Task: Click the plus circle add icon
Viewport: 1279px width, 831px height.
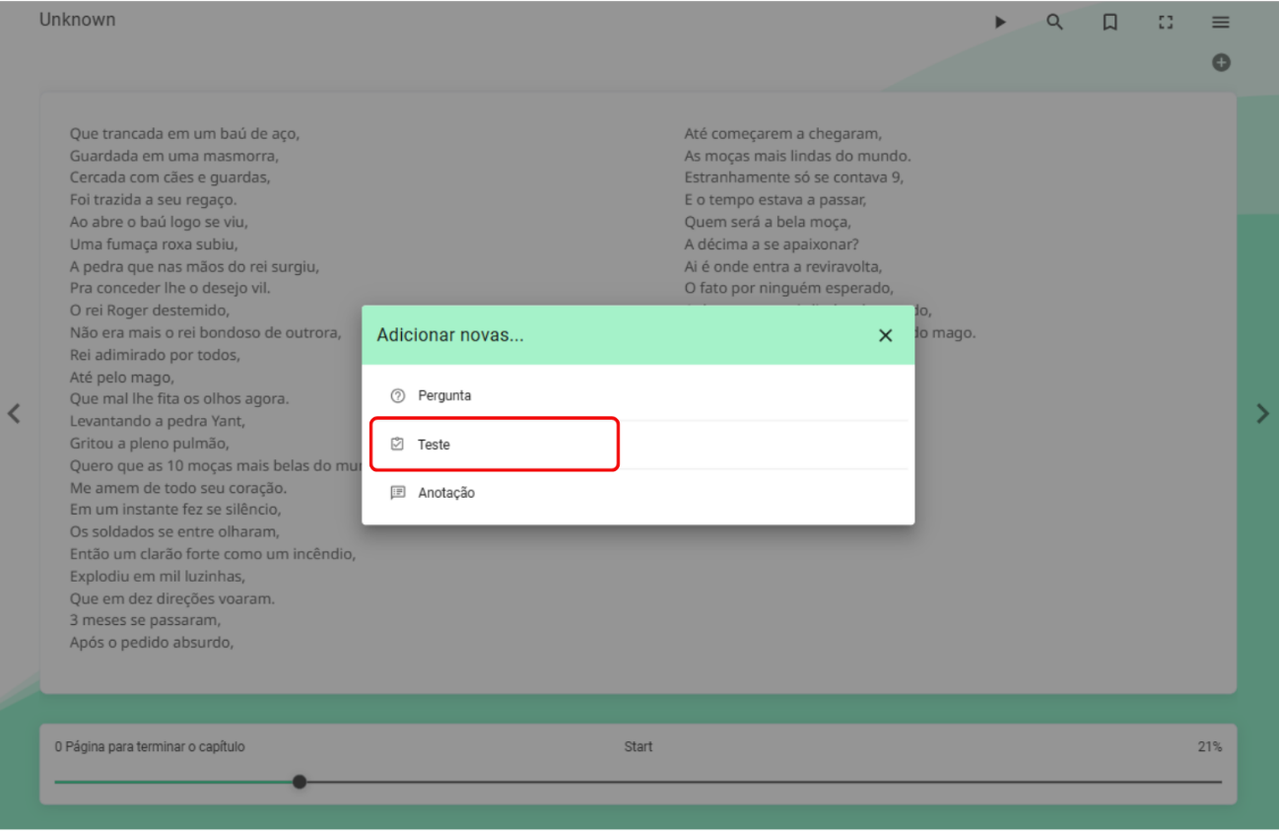Action: pos(1221,62)
